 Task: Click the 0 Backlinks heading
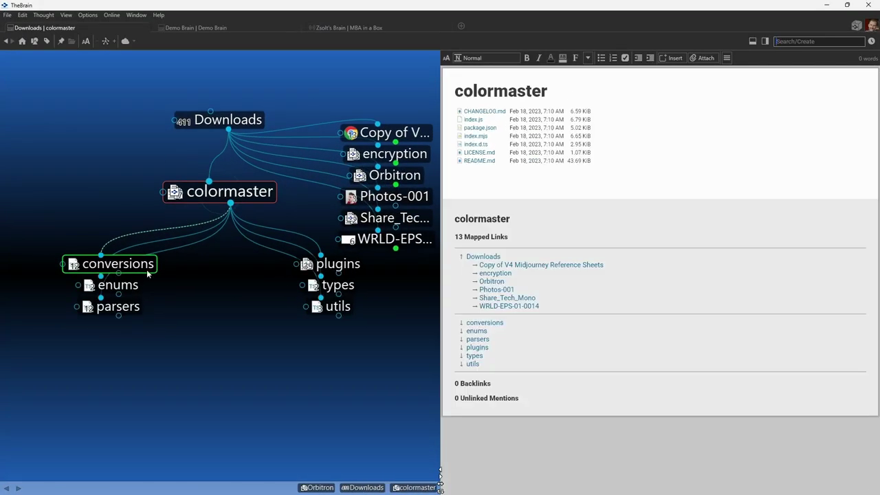[x=472, y=384]
